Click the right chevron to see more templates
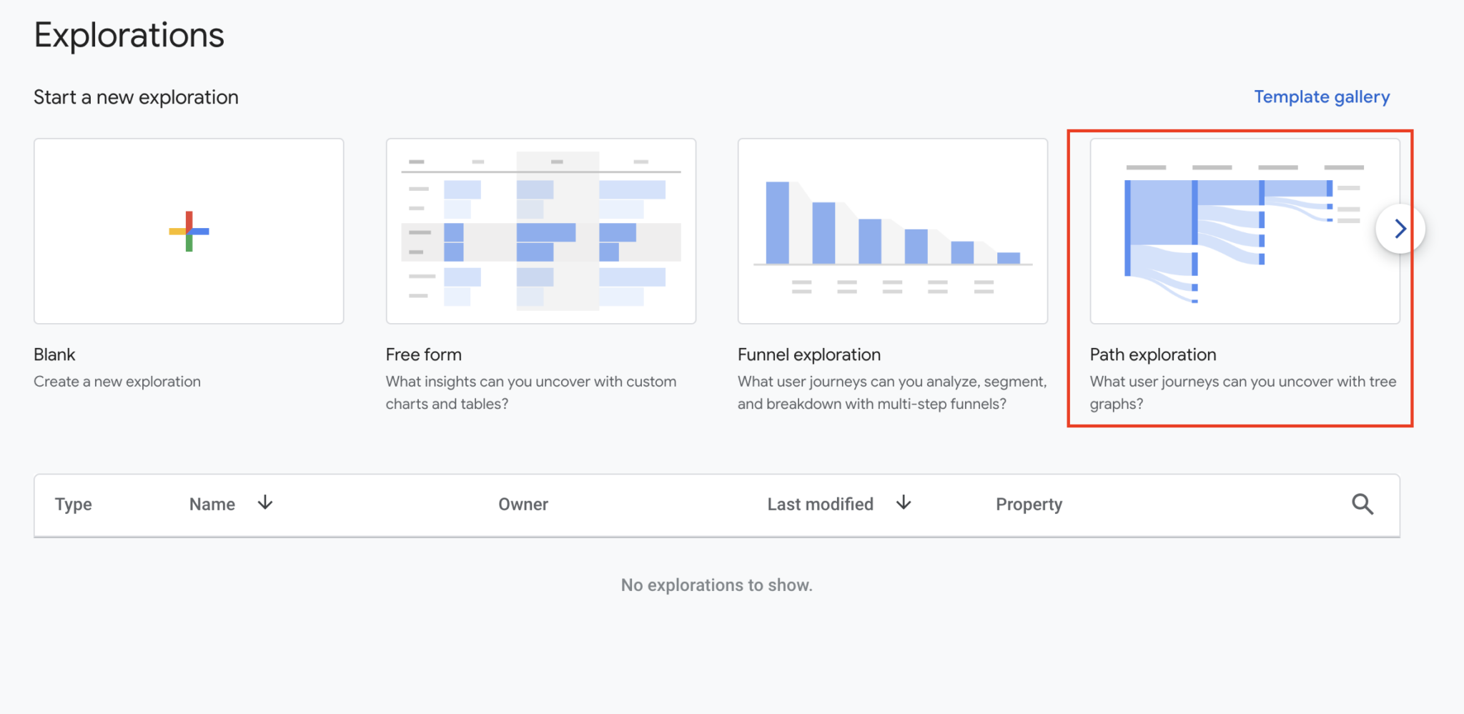The image size is (1464, 714). [x=1400, y=229]
